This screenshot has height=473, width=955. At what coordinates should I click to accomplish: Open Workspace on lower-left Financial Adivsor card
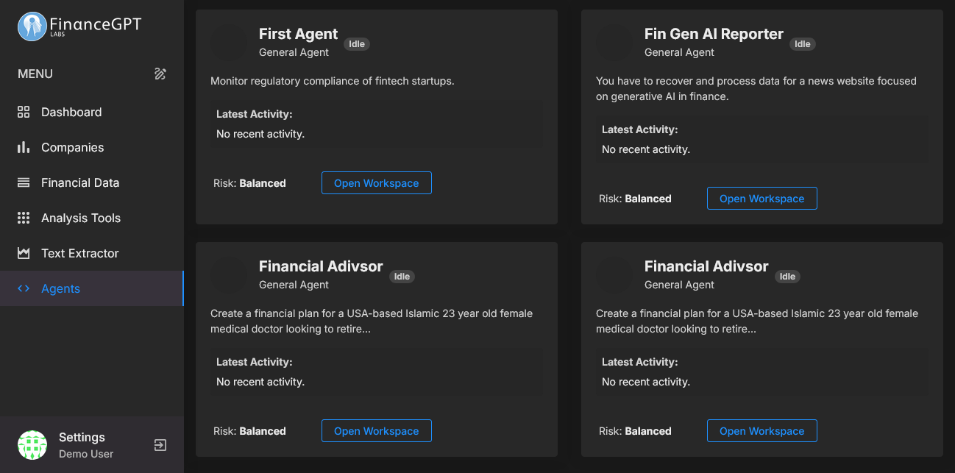376,430
